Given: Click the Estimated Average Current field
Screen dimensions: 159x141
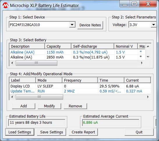Looking at the screenshot, I should point(111,123).
